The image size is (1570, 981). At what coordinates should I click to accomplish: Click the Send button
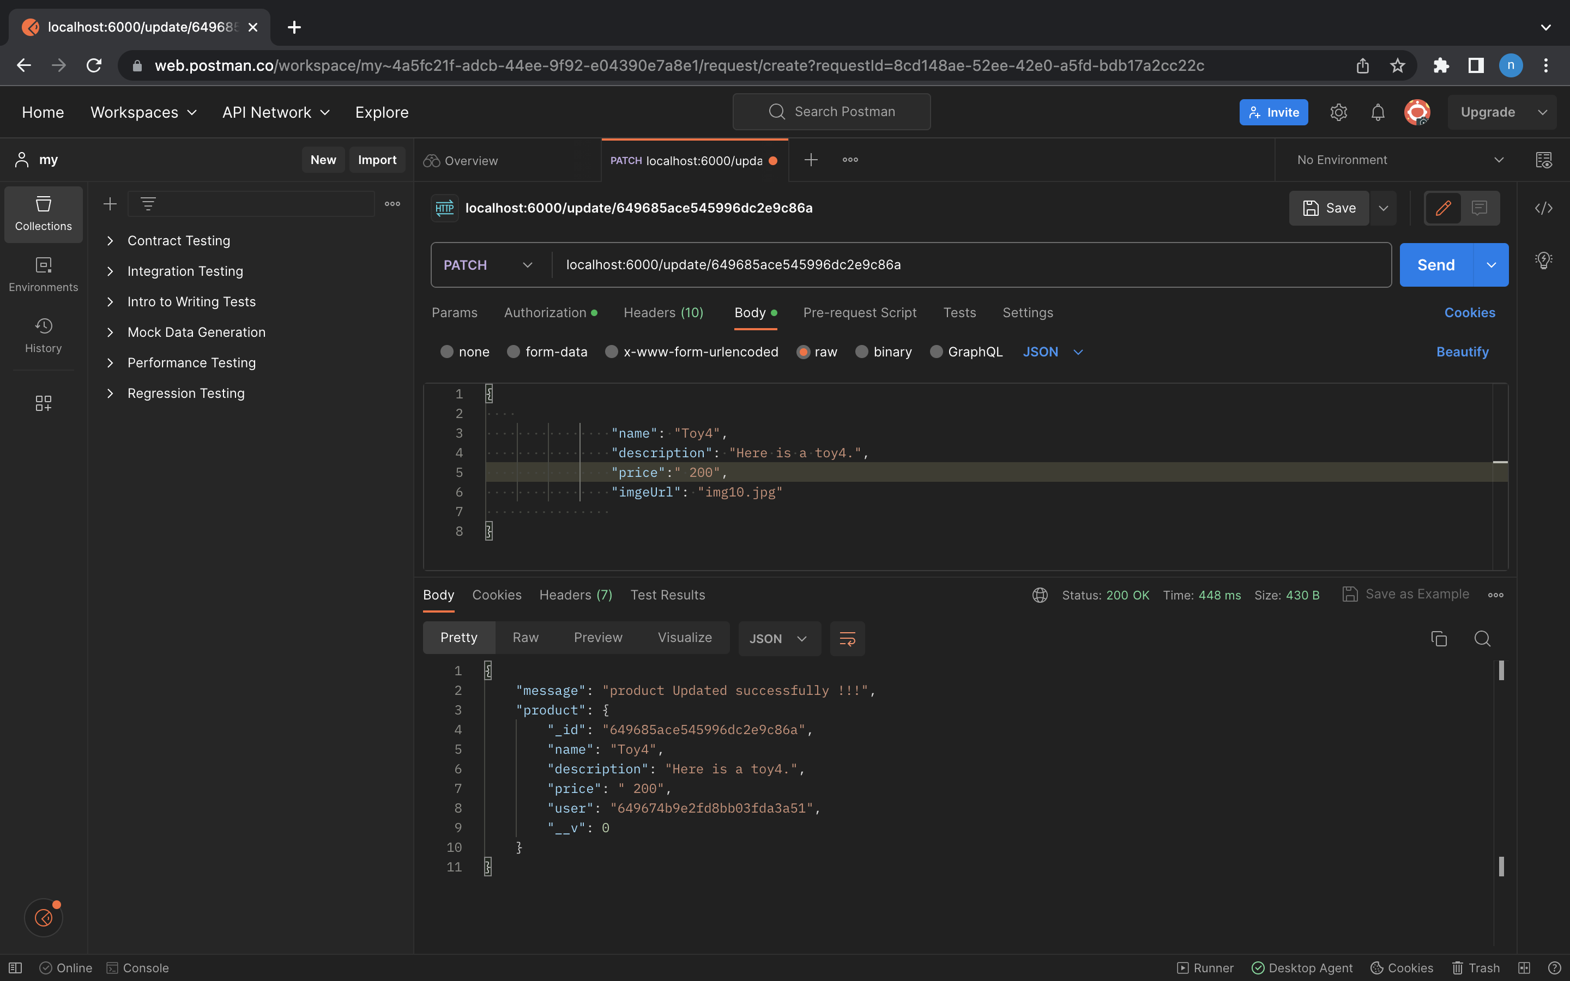click(x=1436, y=264)
